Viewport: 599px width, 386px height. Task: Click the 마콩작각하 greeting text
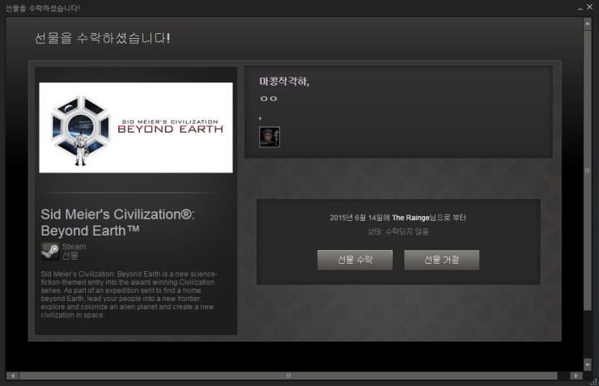point(284,81)
